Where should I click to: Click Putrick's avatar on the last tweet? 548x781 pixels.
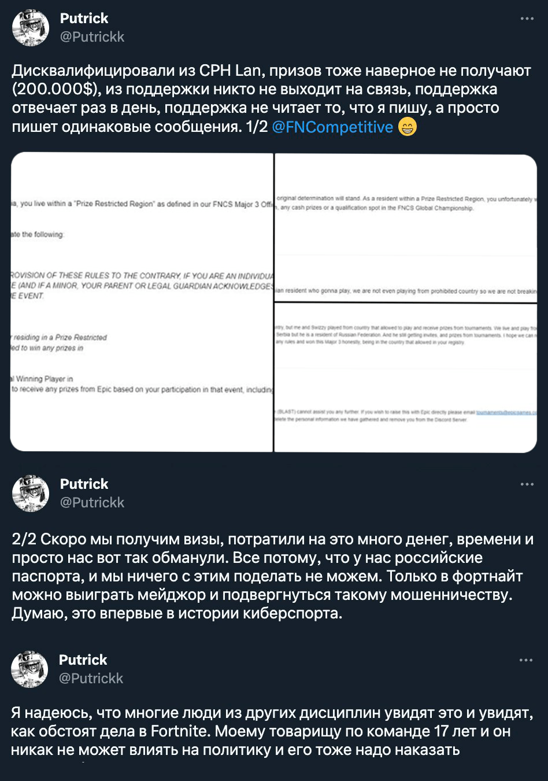click(x=29, y=669)
